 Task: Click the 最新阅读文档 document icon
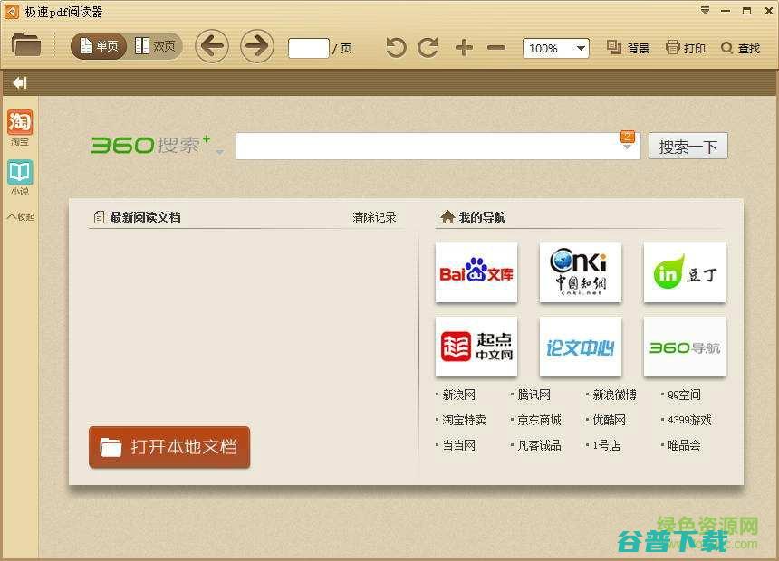click(99, 217)
